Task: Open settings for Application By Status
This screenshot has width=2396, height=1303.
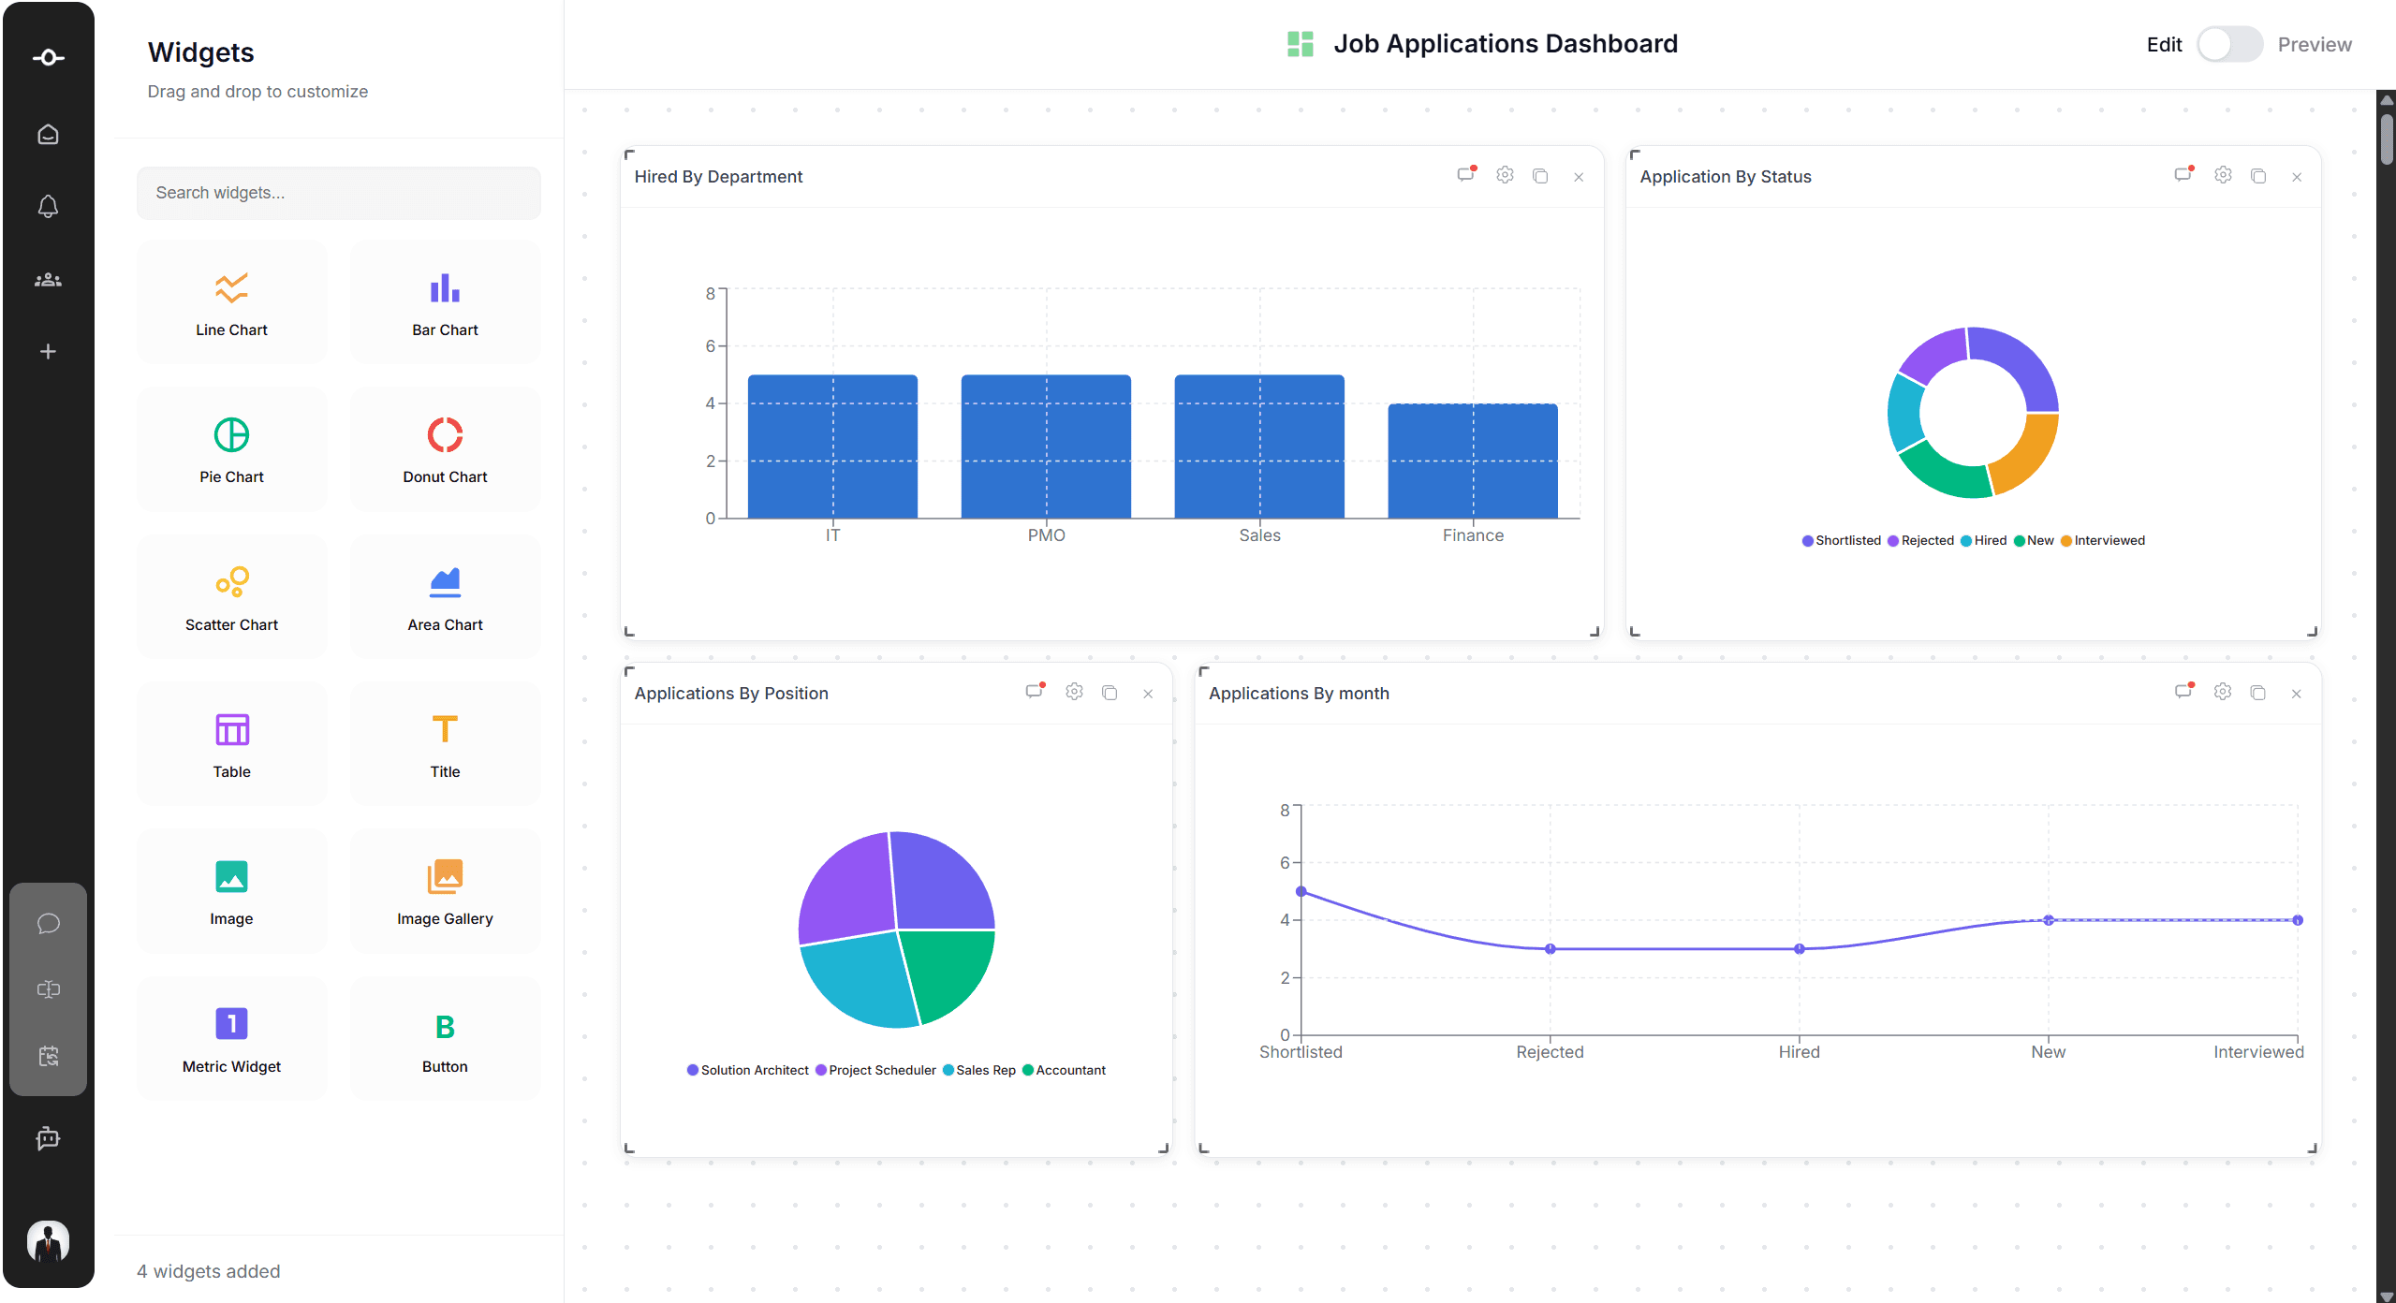Action: [x=2223, y=175]
